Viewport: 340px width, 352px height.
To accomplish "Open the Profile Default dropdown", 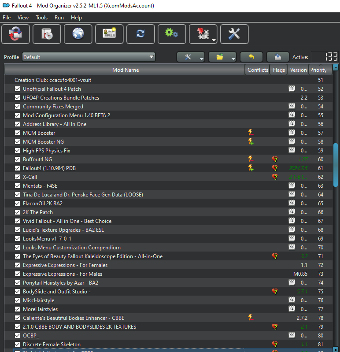I will coord(89,57).
